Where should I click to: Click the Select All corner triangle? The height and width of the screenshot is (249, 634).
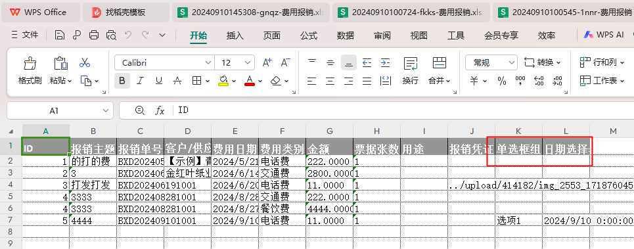click(x=11, y=131)
